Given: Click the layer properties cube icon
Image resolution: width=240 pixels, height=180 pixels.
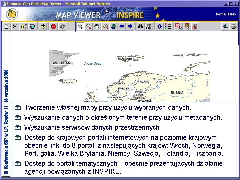Looking at the screenshot, I should [x=32, y=27].
